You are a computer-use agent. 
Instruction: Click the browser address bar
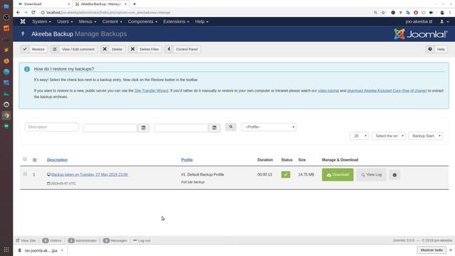pos(206,13)
